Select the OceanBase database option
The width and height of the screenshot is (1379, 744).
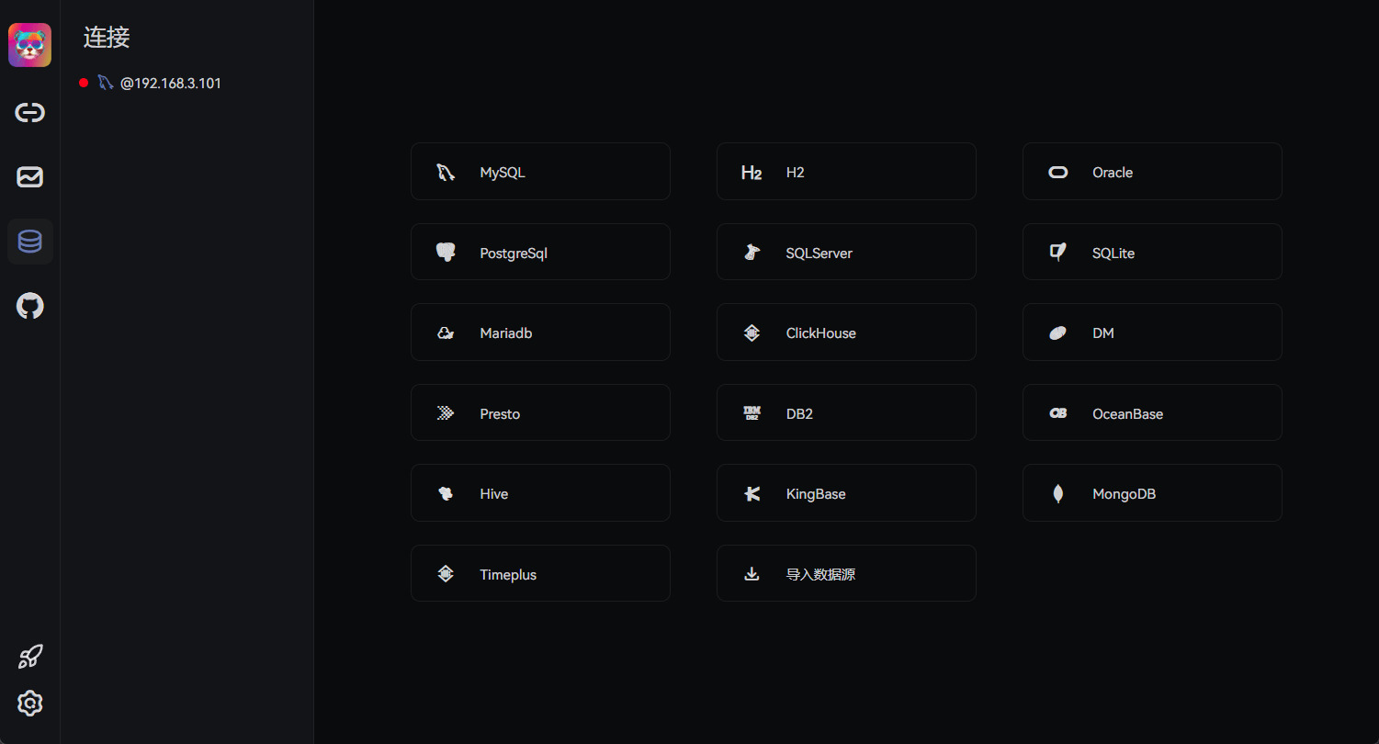(1151, 413)
